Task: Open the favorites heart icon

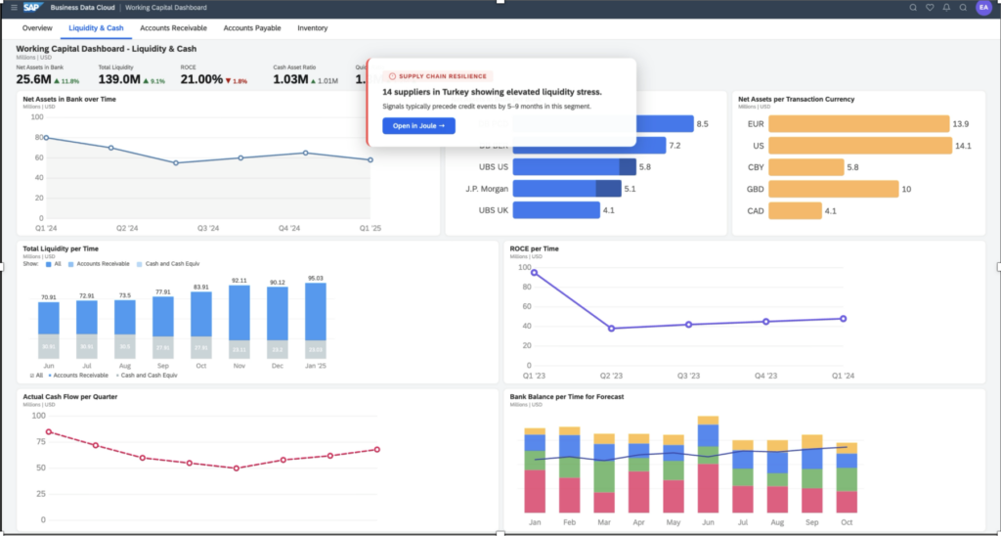Action: [x=931, y=8]
